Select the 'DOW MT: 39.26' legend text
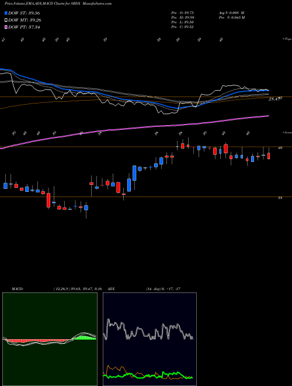 [x=25, y=20]
